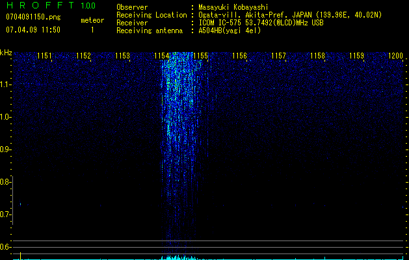Select observer name Masayuki Kobayashi

(x=233, y=7)
